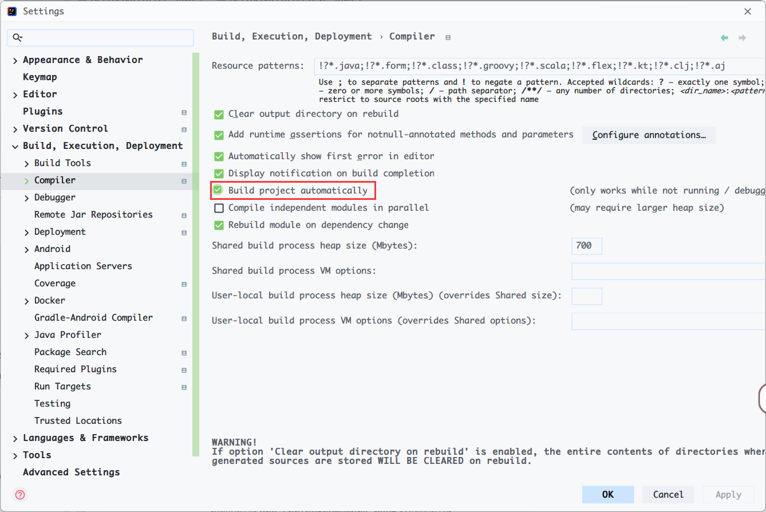
Task: Click the project icon next to Deployment
Action: tap(184, 233)
